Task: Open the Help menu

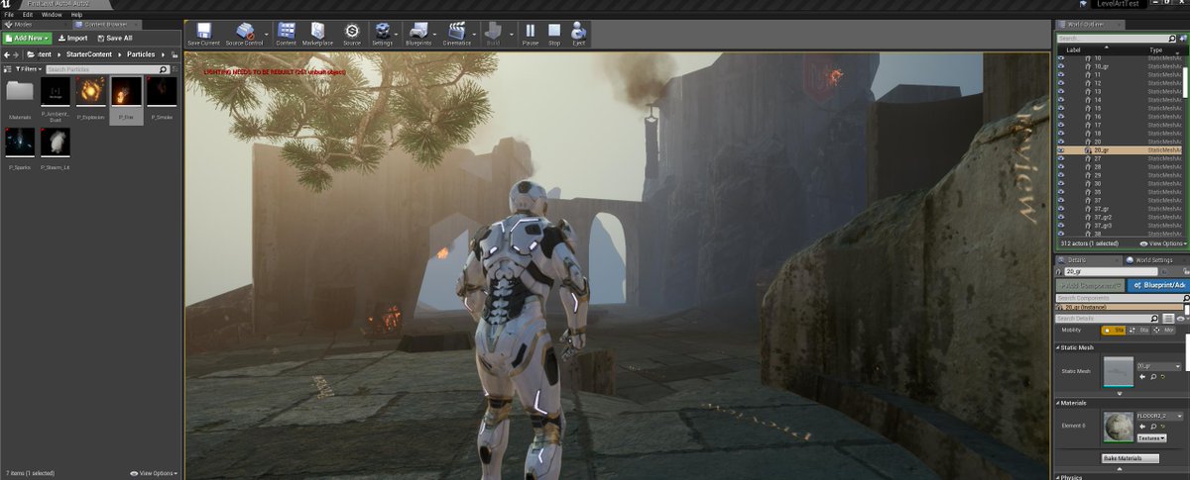Action: 76,15
